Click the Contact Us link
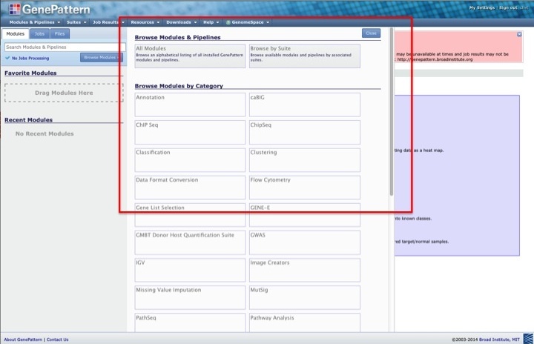The width and height of the screenshot is (534, 344). (57, 340)
